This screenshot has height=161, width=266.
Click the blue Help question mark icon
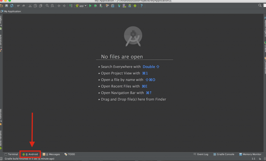tap(142, 6)
